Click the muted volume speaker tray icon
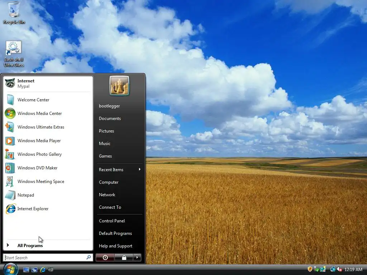 point(339,269)
